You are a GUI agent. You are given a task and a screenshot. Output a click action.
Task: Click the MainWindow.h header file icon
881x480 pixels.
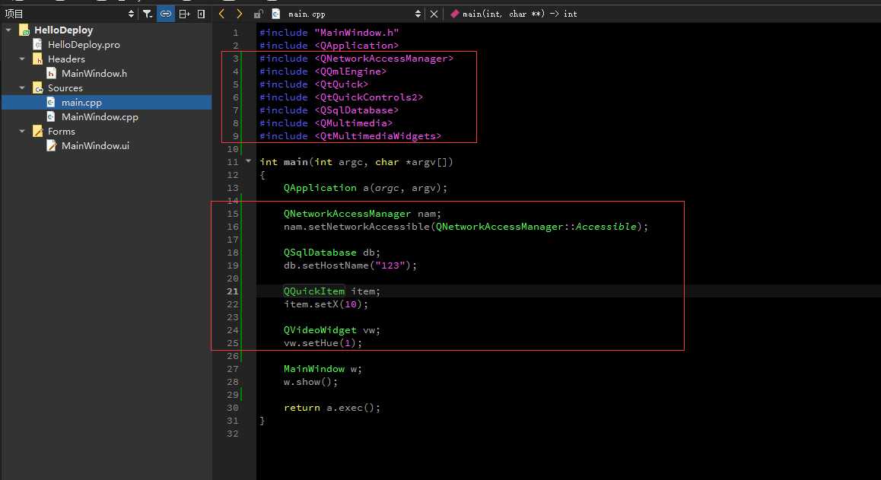click(x=51, y=74)
